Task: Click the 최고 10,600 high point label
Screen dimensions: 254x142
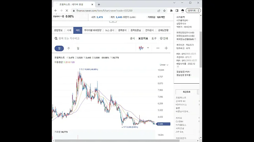Action: 89,69
